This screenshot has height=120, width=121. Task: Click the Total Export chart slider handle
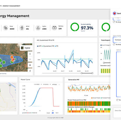[104, 63]
